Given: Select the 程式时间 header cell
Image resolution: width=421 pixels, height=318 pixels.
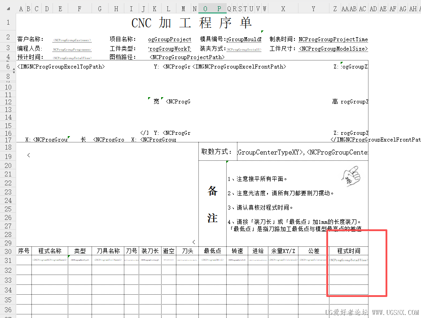Looking at the screenshot, I should (348, 251).
